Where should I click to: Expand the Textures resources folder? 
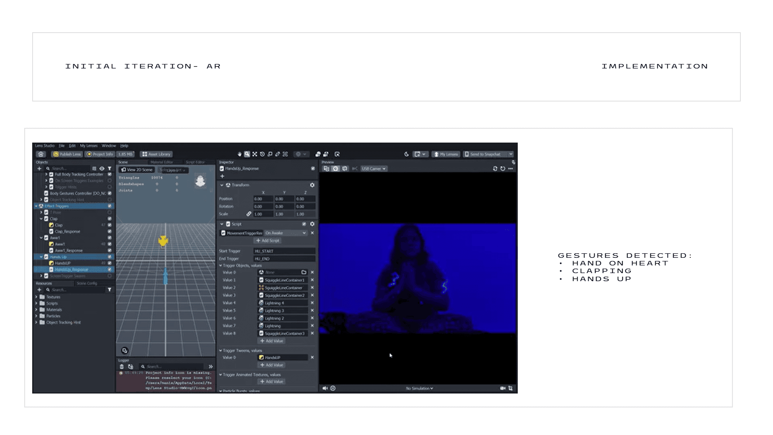(x=36, y=297)
